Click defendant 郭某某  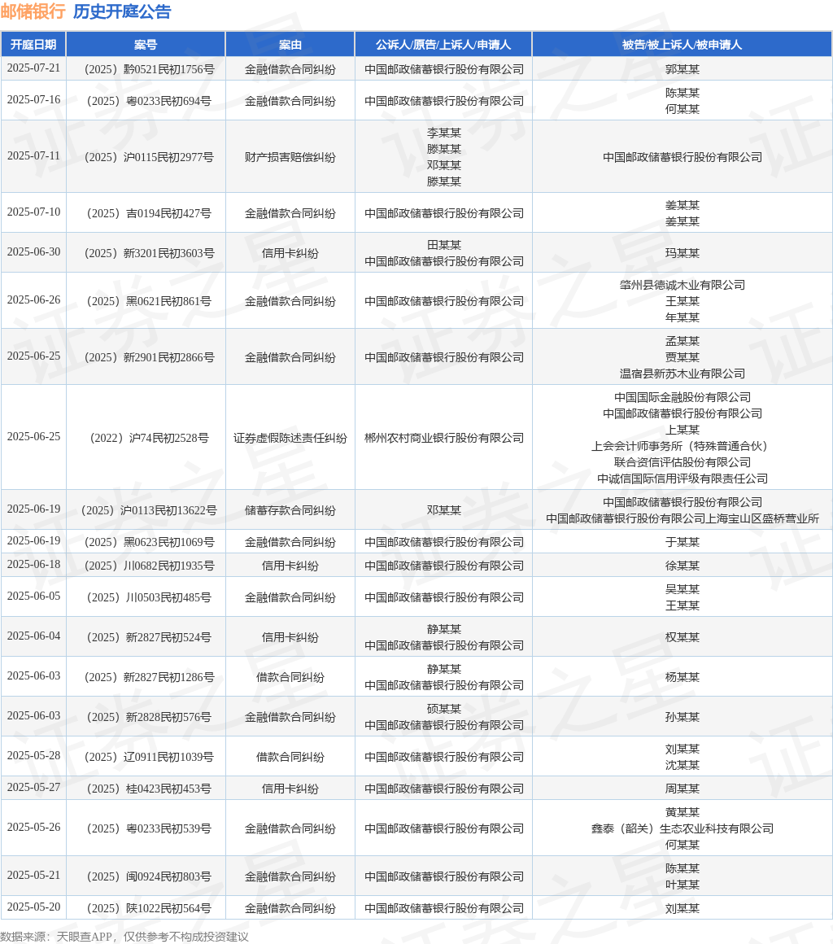(683, 69)
